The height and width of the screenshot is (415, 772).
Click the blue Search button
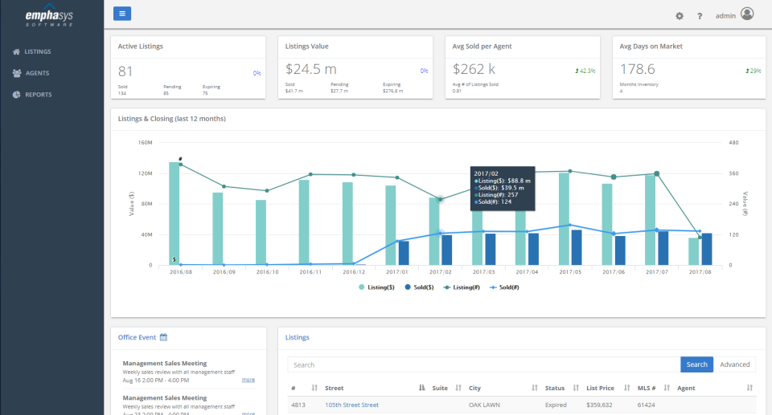pos(696,364)
